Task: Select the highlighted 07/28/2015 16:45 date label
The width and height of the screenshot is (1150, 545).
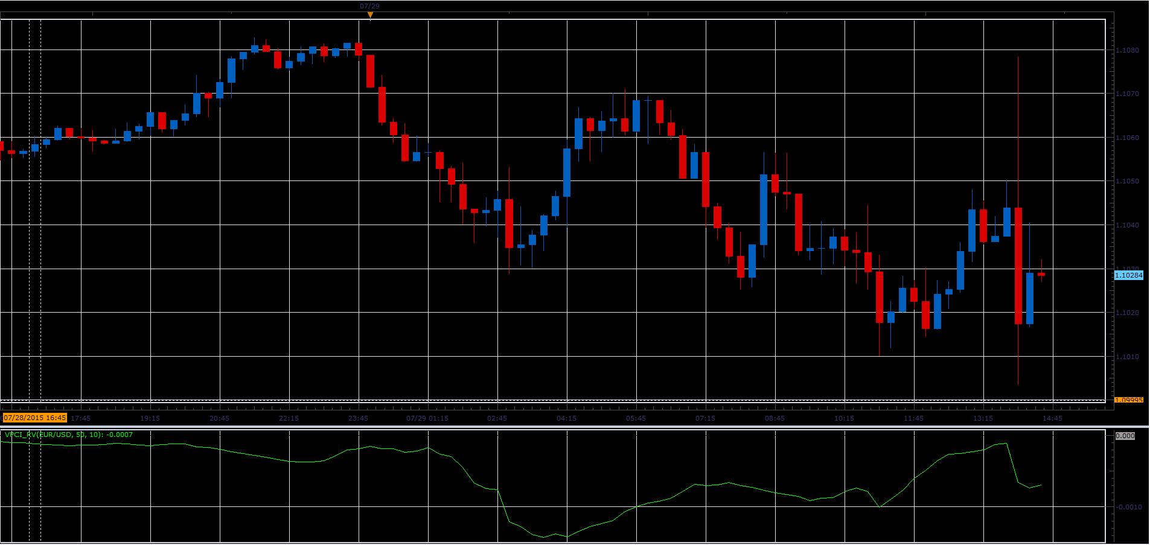Action: click(x=34, y=418)
